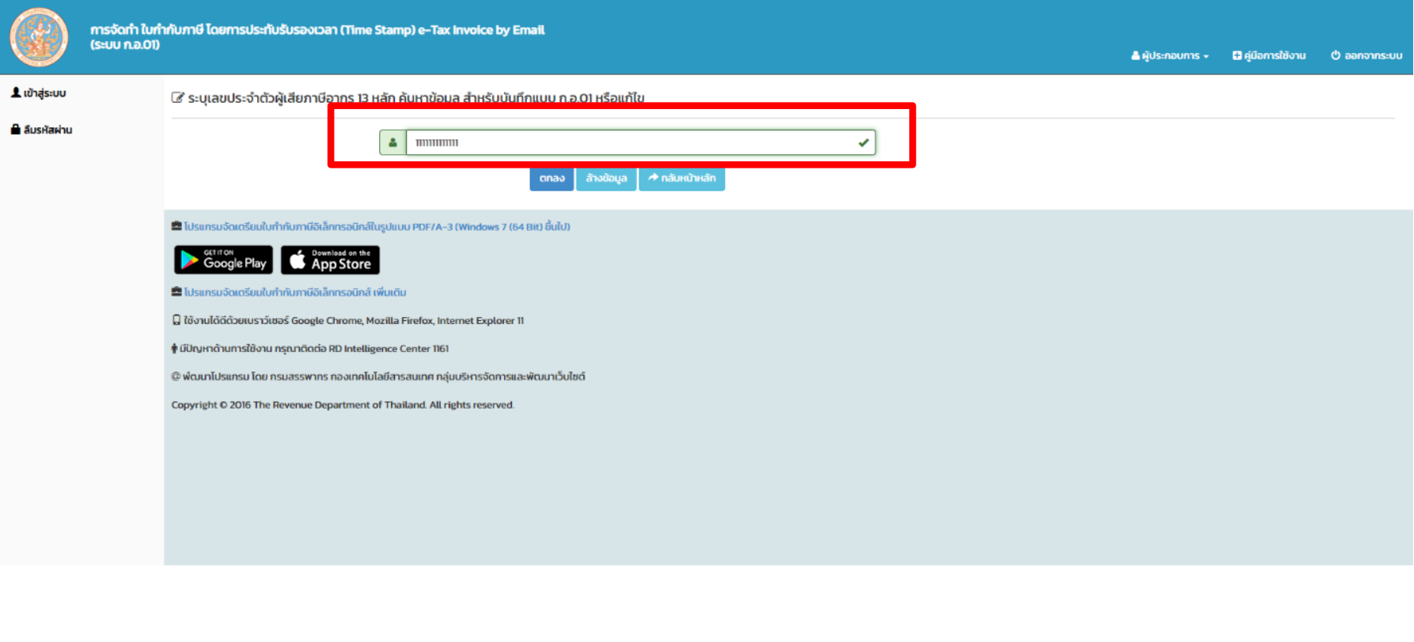Click the mobile icon beside the browser compatibility note
Screen dimensions: 1414x642
(176, 320)
